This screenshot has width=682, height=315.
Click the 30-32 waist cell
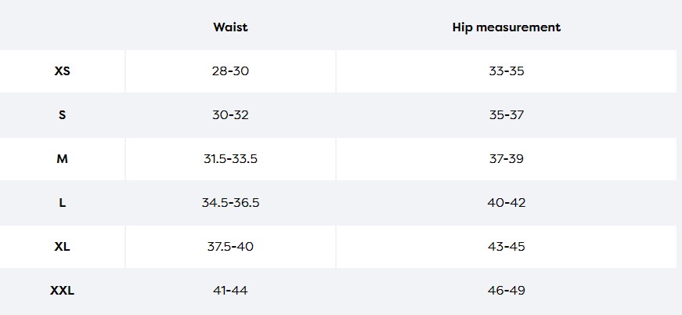pos(230,114)
